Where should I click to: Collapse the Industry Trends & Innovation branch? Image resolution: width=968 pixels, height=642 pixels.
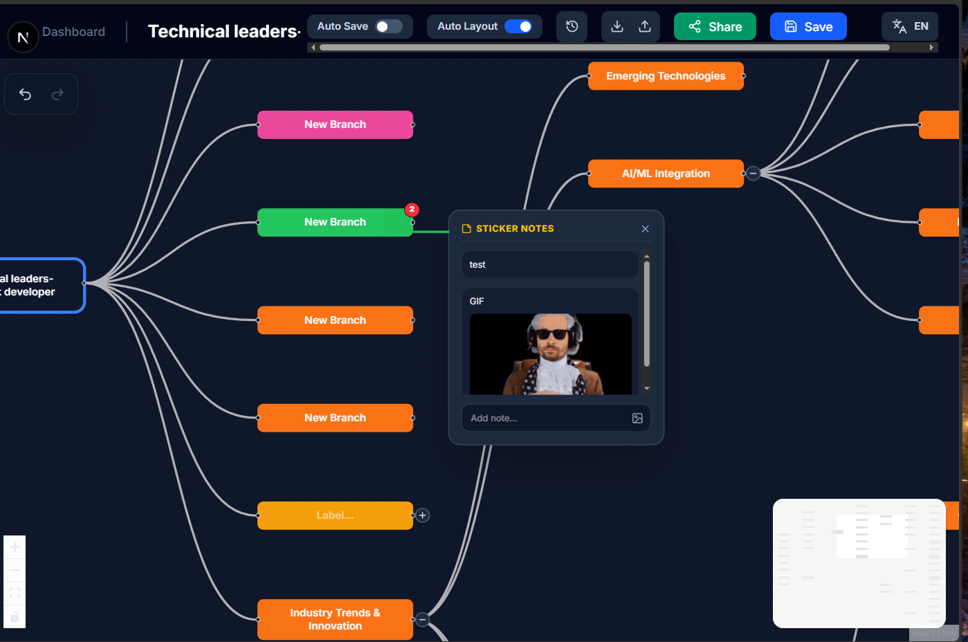click(x=423, y=619)
